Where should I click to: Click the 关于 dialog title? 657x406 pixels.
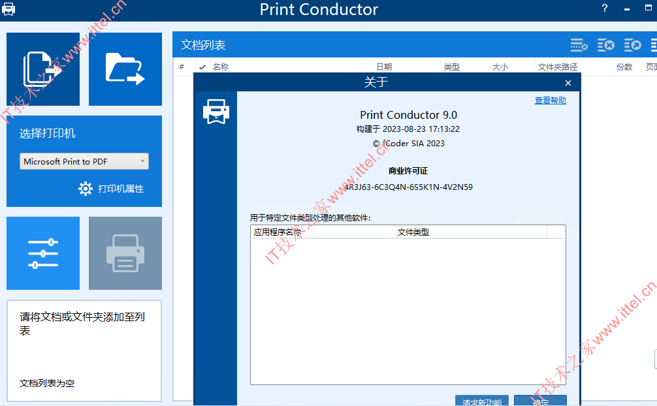[376, 82]
